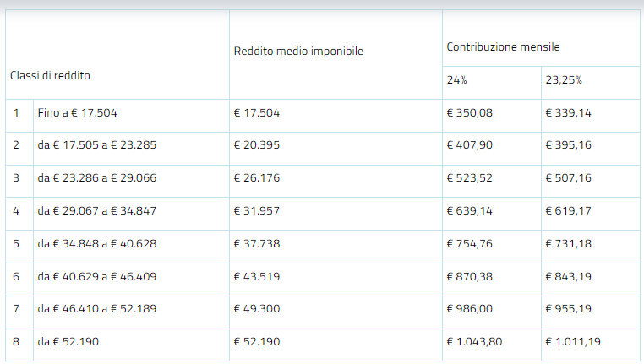The width and height of the screenshot is (644, 364).
Task: Click the € 350,08 contribution value
Action: pyautogui.click(x=470, y=112)
